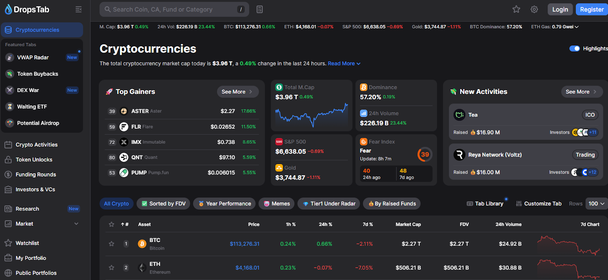Switch to By Raised Funds tab
Image resolution: width=608 pixels, height=280 pixels.
coord(392,203)
